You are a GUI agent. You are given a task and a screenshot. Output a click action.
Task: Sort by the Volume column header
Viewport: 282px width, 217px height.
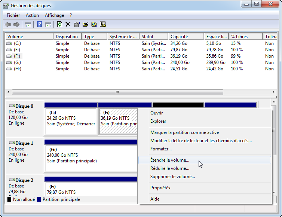(x=29, y=37)
